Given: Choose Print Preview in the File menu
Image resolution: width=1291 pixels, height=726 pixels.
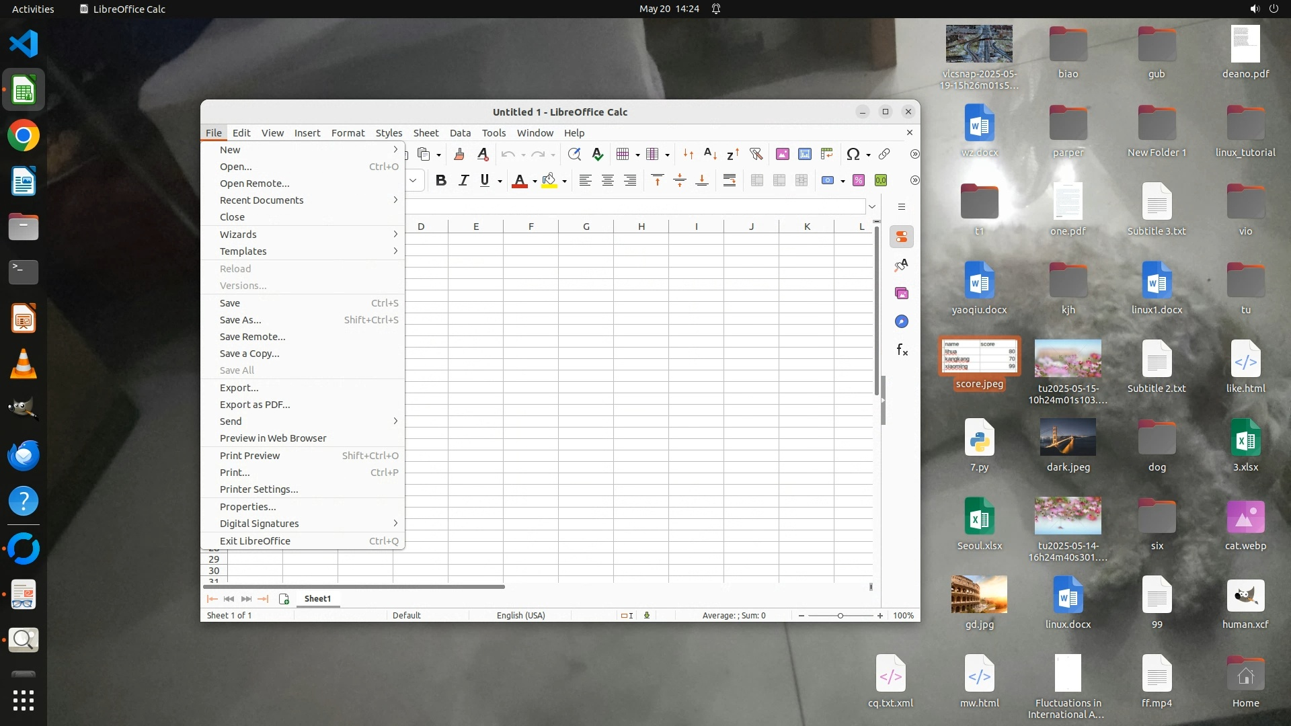Looking at the screenshot, I should [x=249, y=456].
